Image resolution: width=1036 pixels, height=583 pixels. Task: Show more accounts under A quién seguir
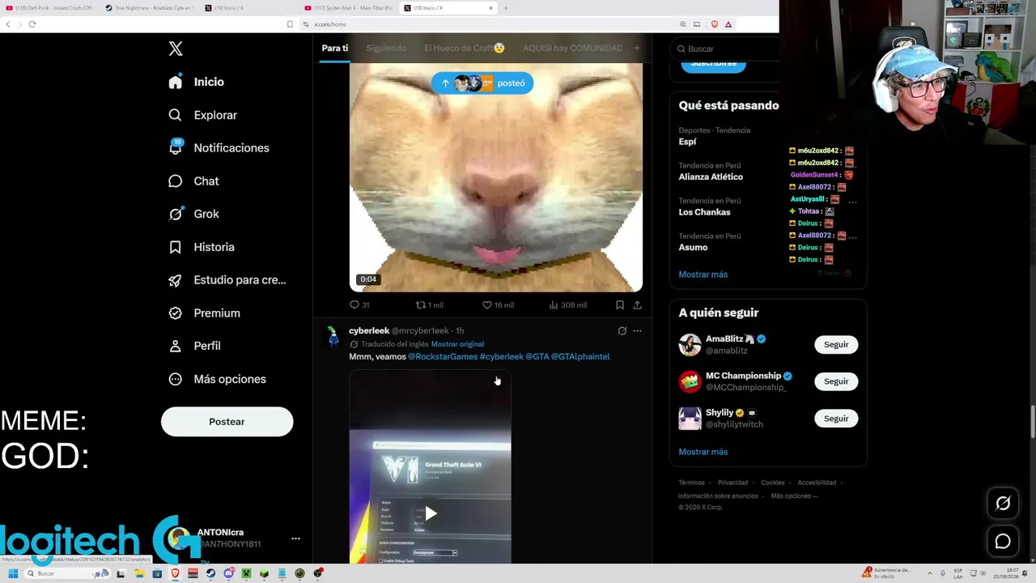(703, 452)
